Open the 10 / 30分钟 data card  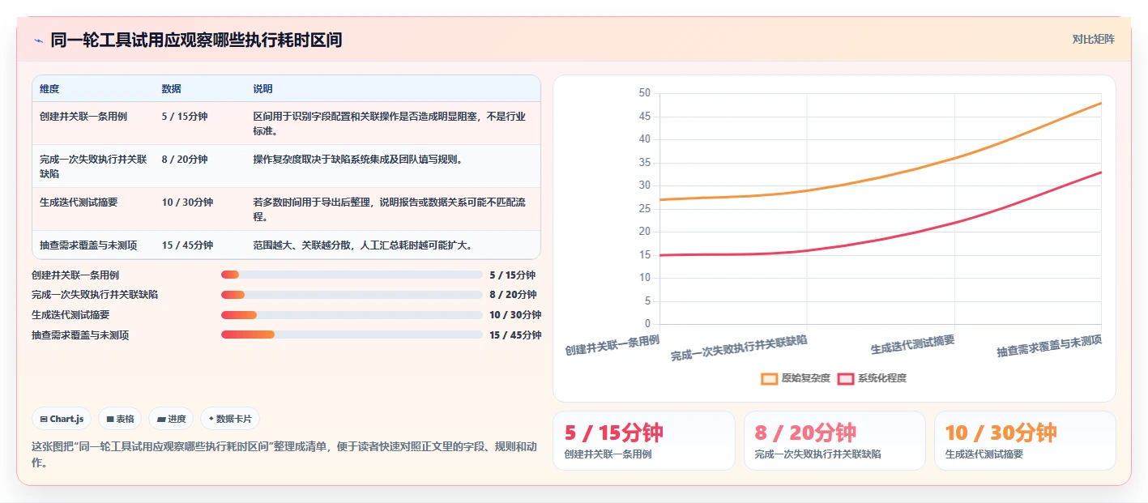tap(1025, 441)
